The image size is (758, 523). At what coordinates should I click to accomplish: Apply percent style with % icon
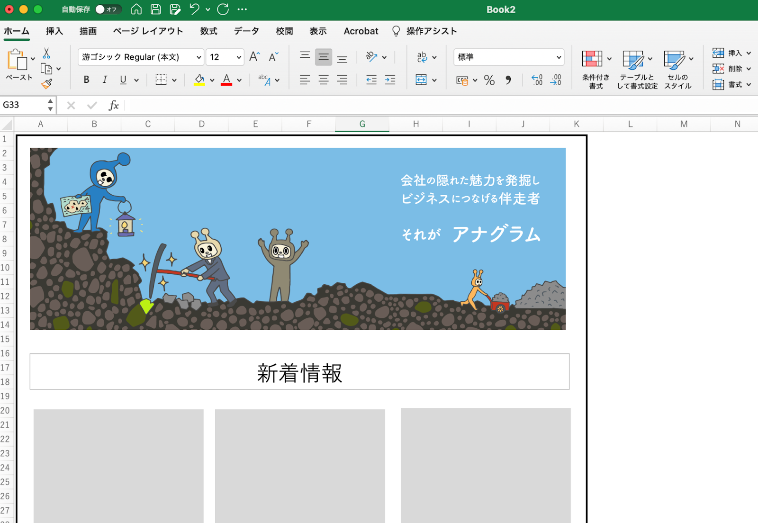click(489, 80)
